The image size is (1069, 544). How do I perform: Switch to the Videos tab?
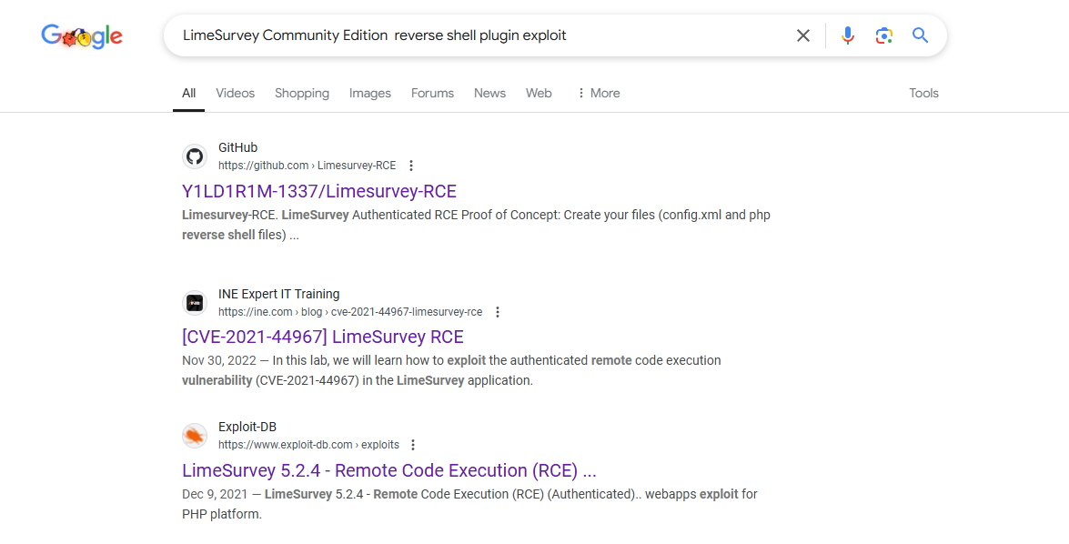236,94
